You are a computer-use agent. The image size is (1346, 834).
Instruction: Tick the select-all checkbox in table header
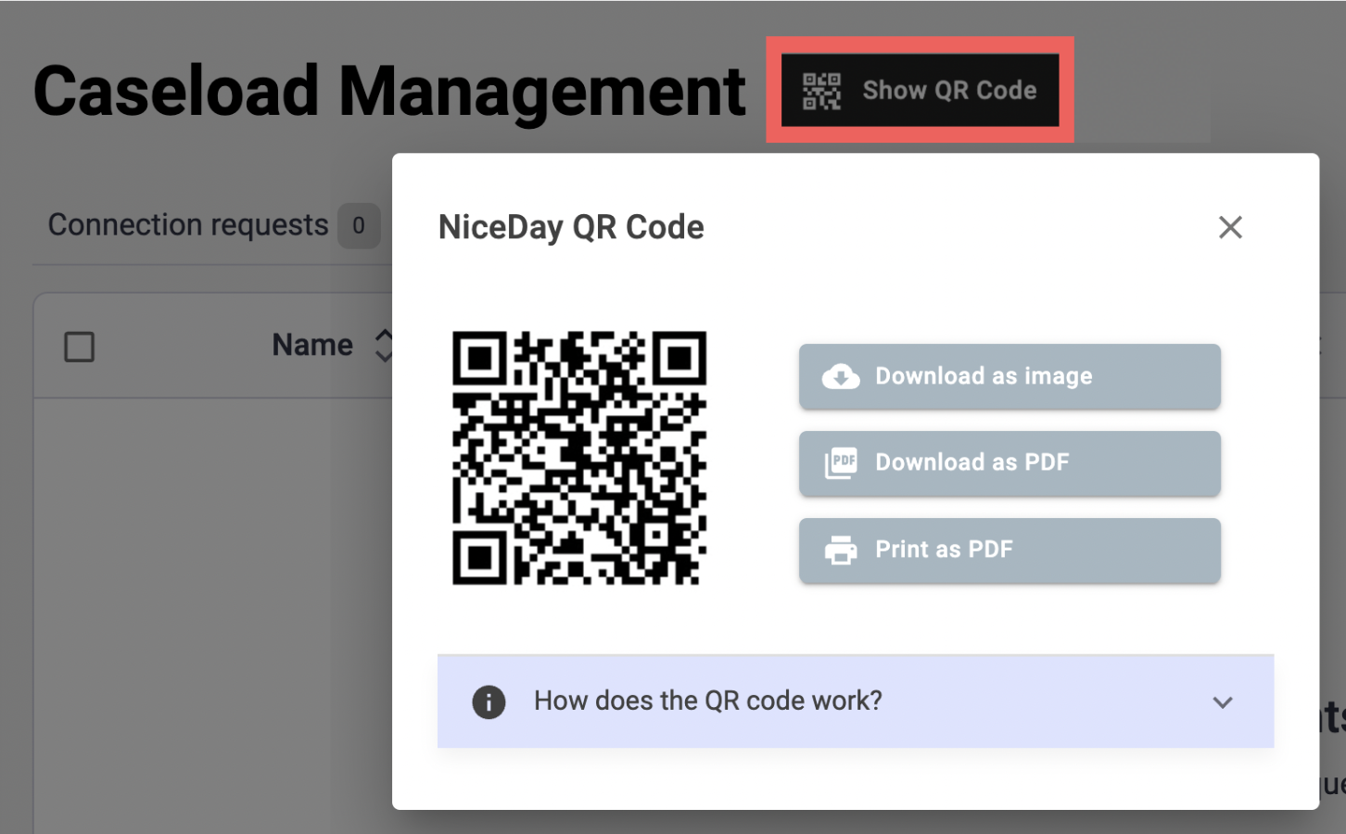click(80, 347)
